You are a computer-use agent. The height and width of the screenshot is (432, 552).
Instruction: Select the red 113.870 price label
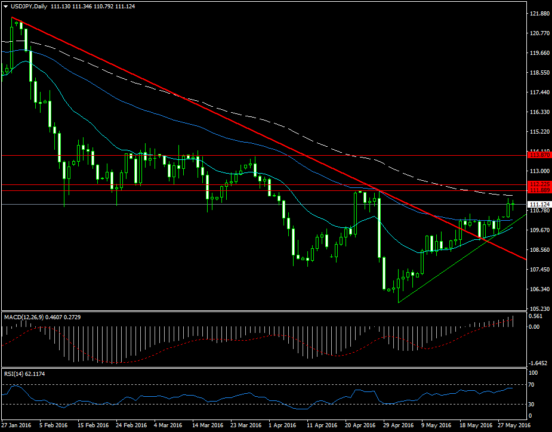[x=539, y=155]
